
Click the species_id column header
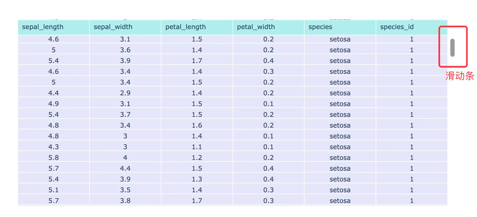point(411,27)
